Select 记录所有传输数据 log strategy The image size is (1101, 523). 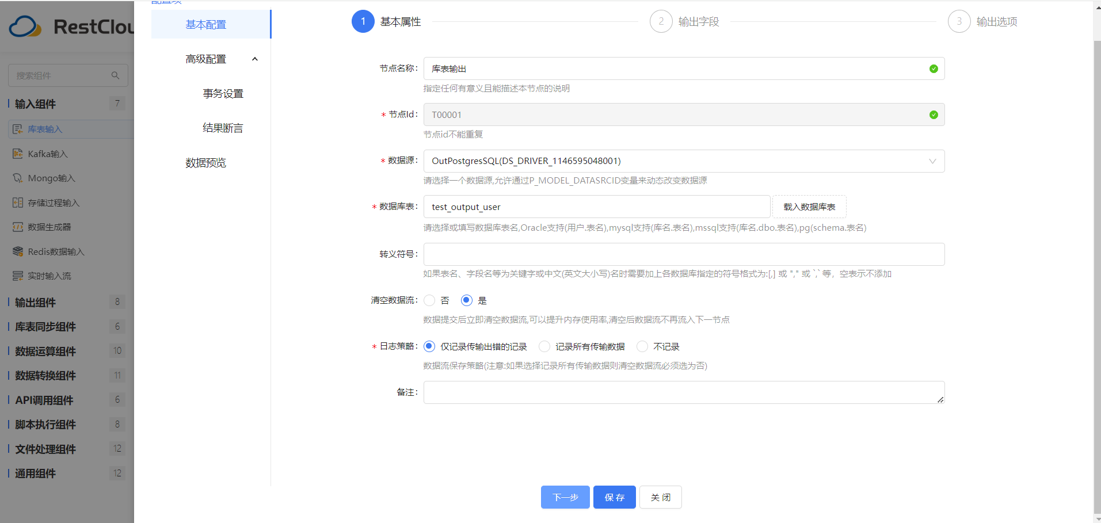(x=544, y=346)
